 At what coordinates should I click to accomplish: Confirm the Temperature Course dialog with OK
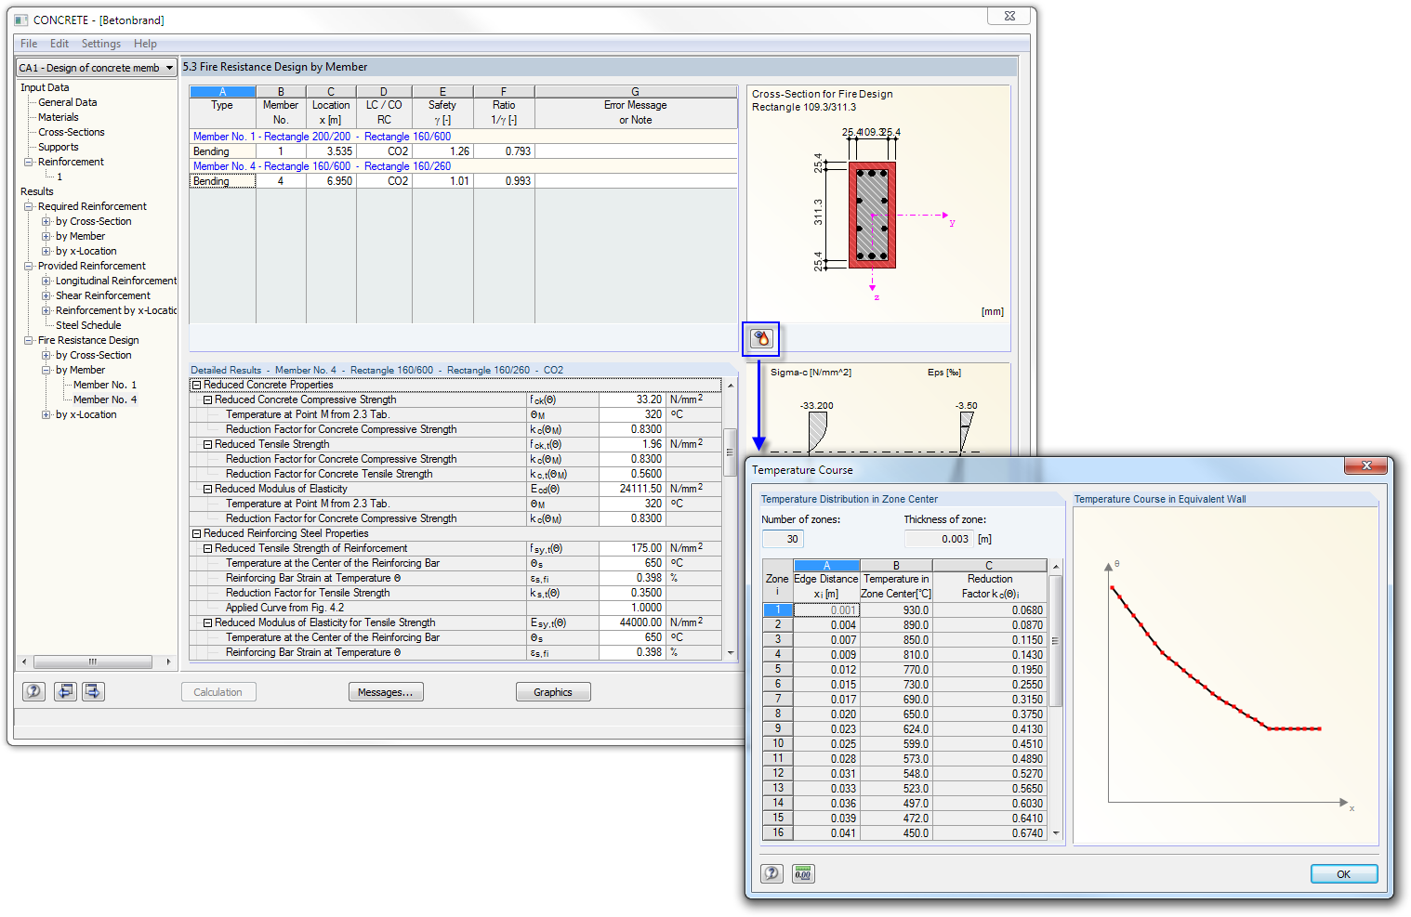(1343, 873)
